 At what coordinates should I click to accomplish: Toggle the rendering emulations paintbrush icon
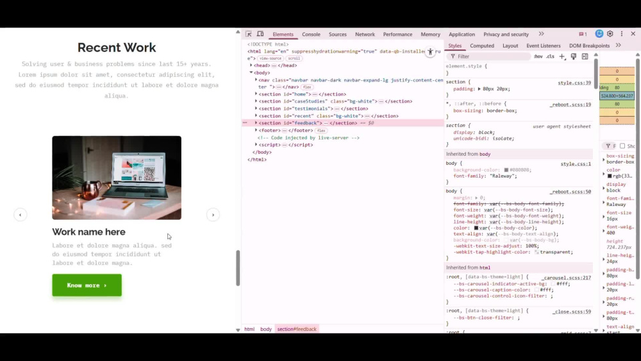574,56
